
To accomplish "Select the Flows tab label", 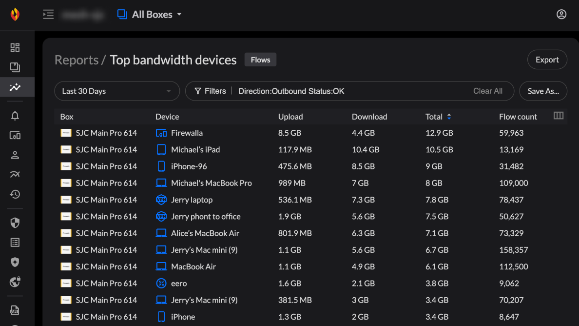I will (260, 60).
